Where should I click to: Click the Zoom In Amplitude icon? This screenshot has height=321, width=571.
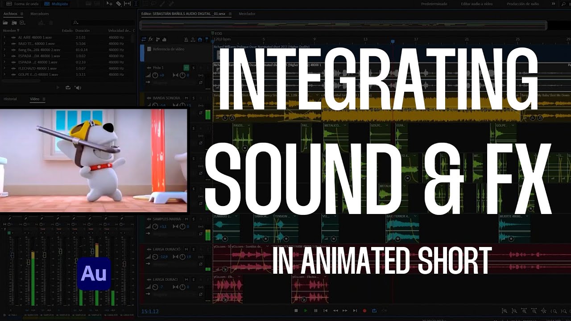pyautogui.click(x=505, y=311)
